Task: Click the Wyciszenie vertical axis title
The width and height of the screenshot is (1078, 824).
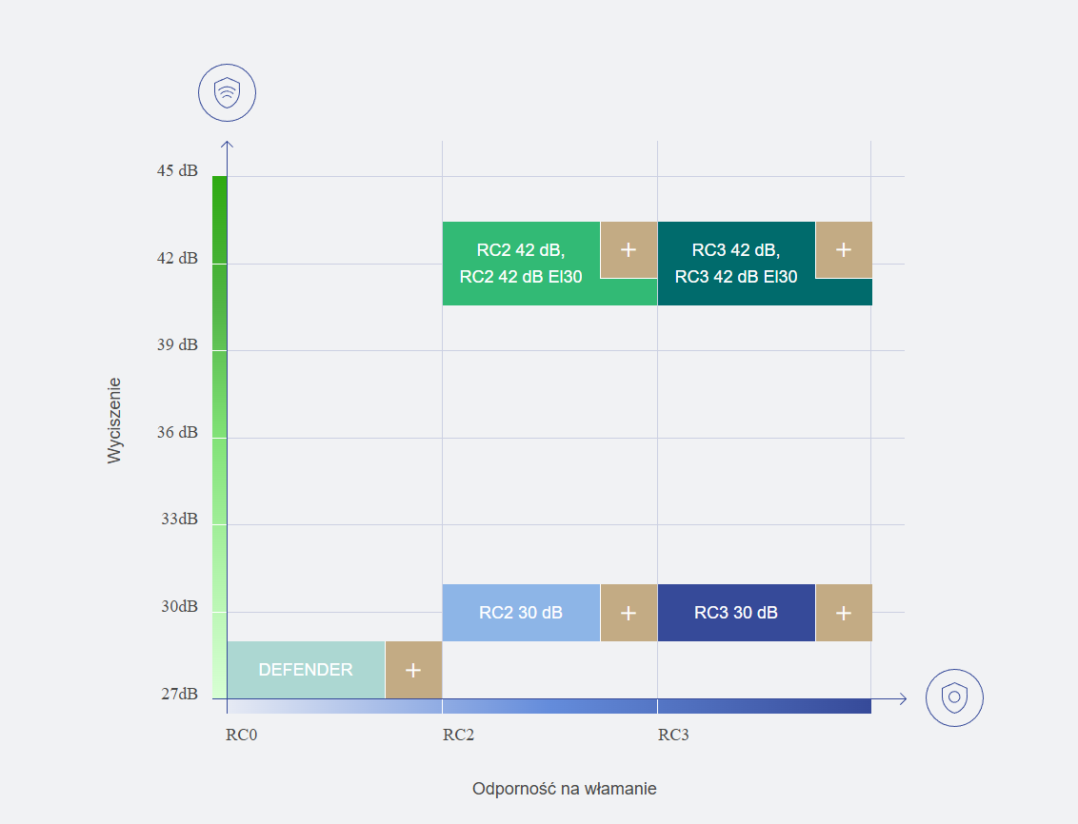Action: tap(115, 421)
